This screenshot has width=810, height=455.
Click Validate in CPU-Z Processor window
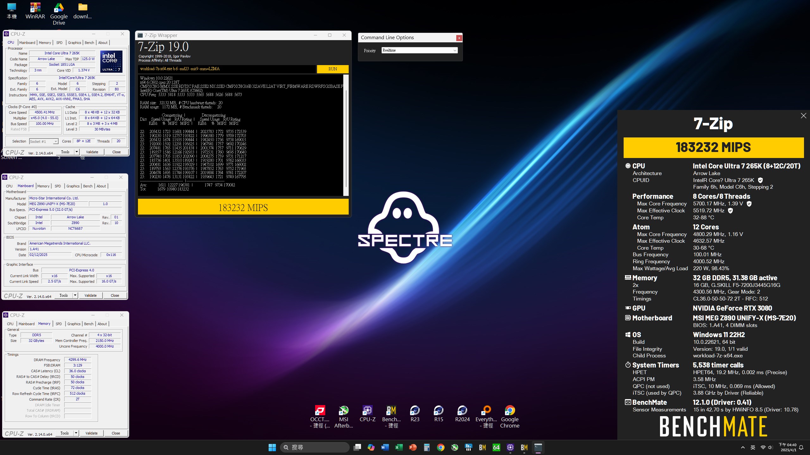coord(92,152)
